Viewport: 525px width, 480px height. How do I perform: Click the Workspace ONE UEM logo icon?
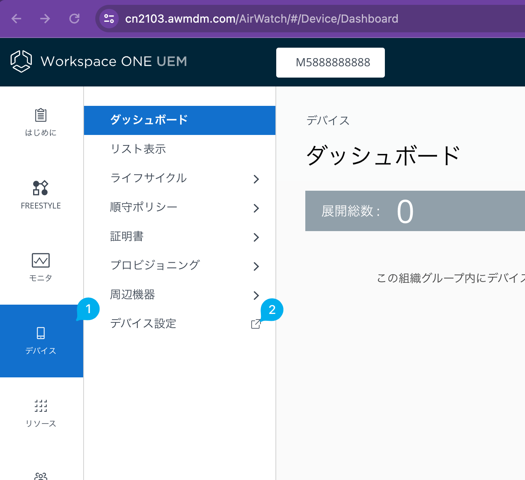tap(21, 61)
